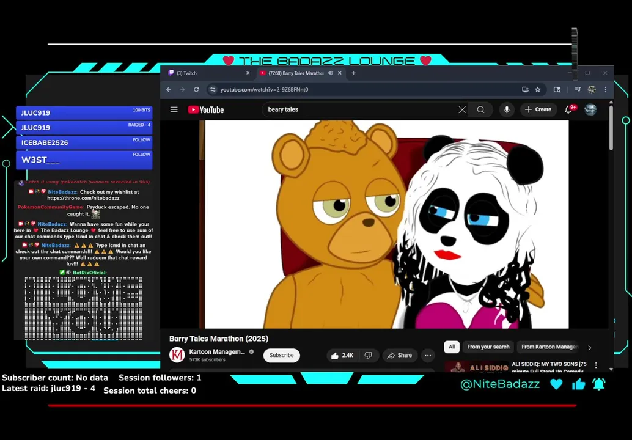Screen dimensions: 632x440
Task: Select the 'From Kartoon Management' chip
Action: pos(549,346)
